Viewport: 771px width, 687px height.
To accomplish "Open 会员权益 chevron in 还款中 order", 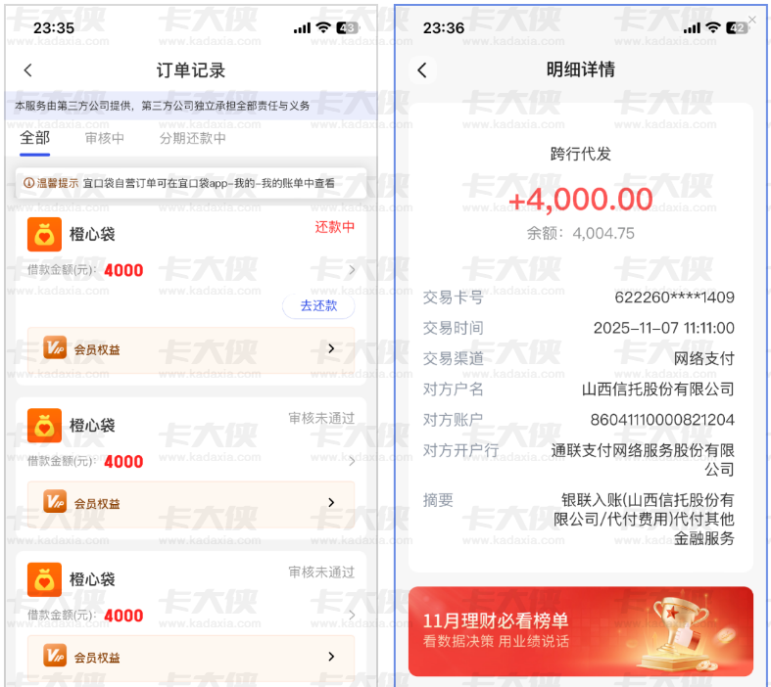I will tap(331, 348).
